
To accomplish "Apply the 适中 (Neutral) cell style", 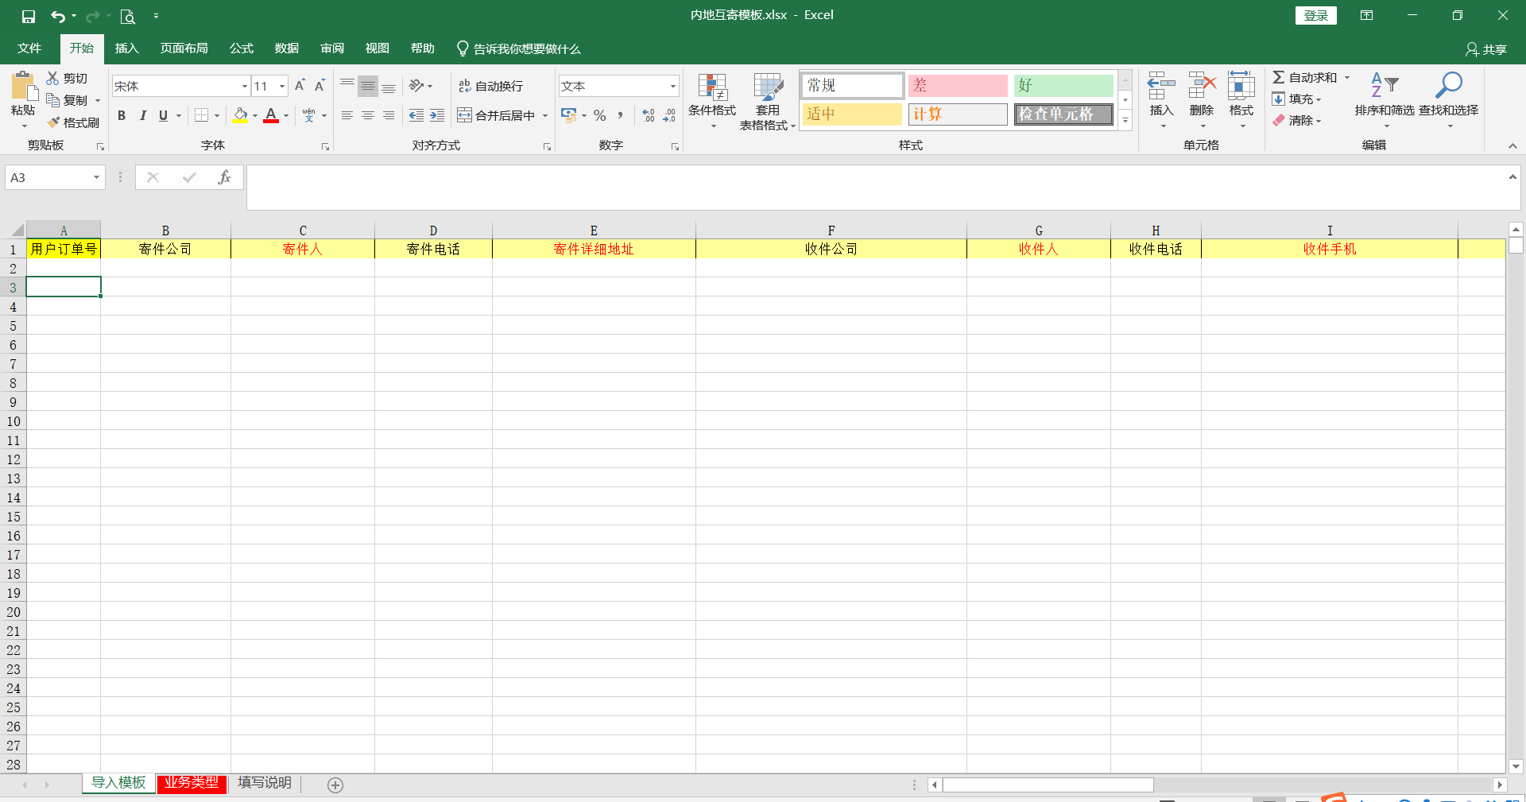I will pos(852,114).
